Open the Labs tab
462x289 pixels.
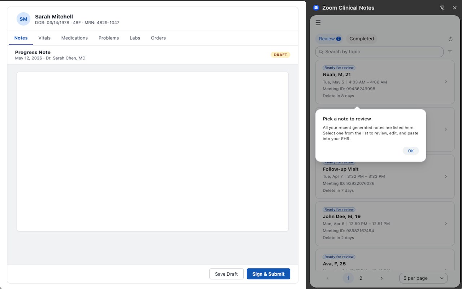point(135,38)
